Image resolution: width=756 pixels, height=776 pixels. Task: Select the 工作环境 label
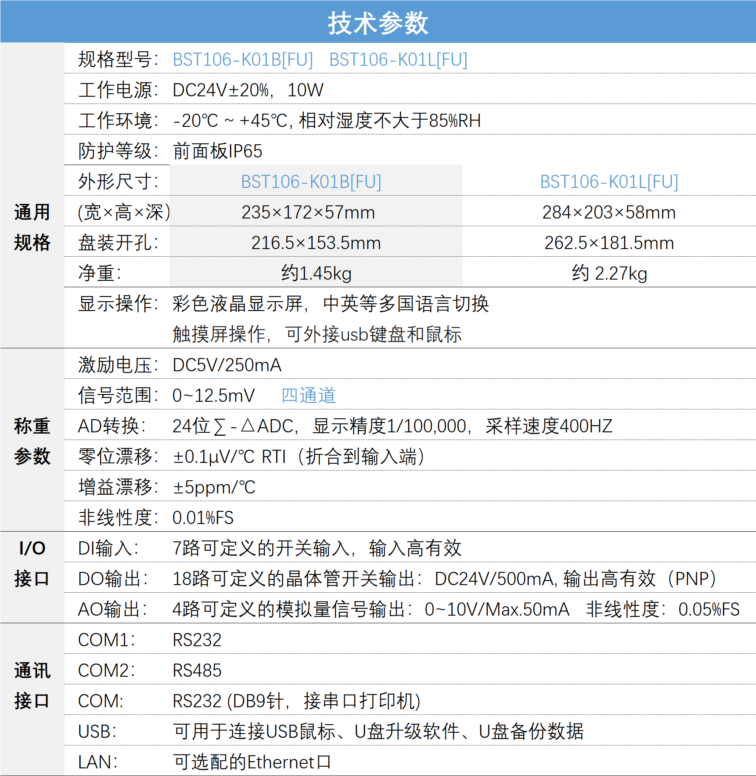click(118, 120)
